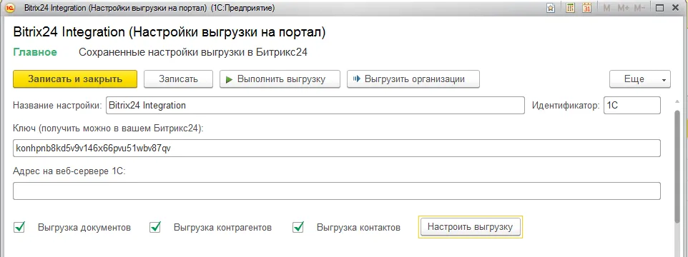Click Выгрузить организации button
The image size is (688, 257).
(x=413, y=79)
